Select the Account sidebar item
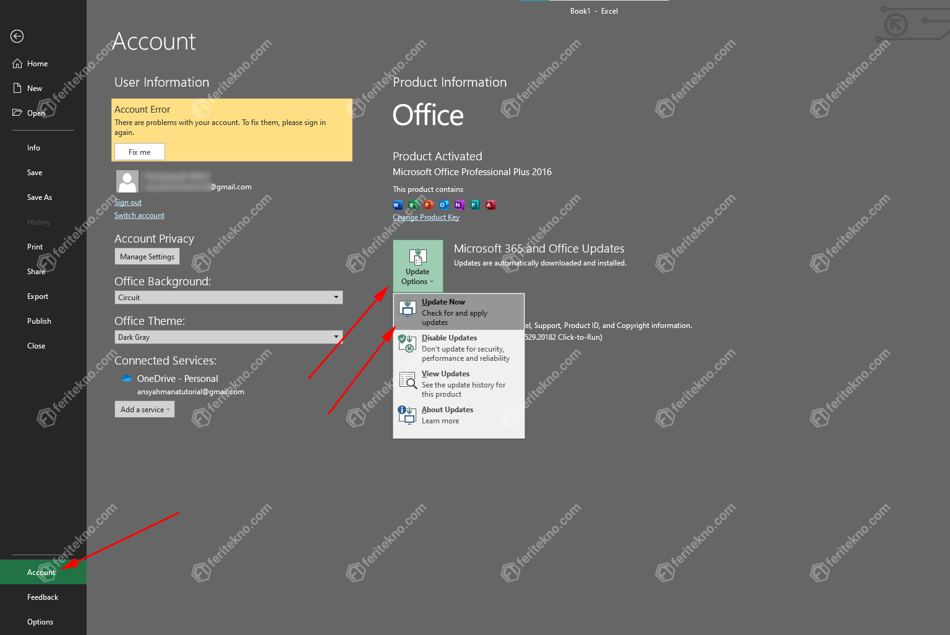This screenshot has height=635, width=950. click(x=43, y=572)
